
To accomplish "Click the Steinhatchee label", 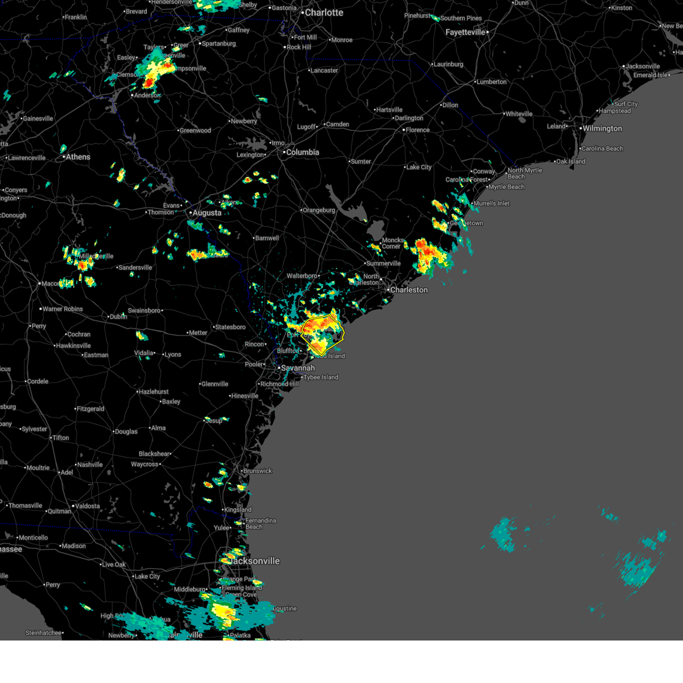I will click(42, 633).
